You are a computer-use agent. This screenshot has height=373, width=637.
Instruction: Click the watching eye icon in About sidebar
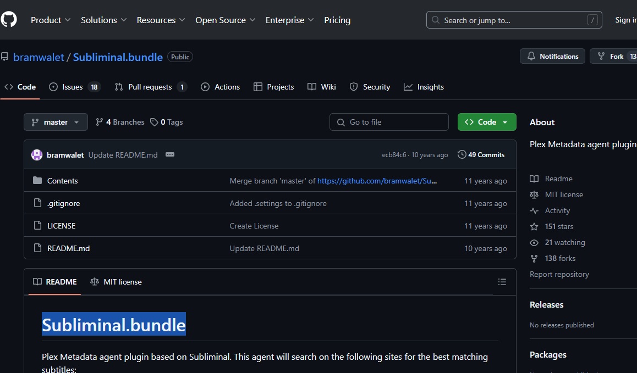point(534,242)
